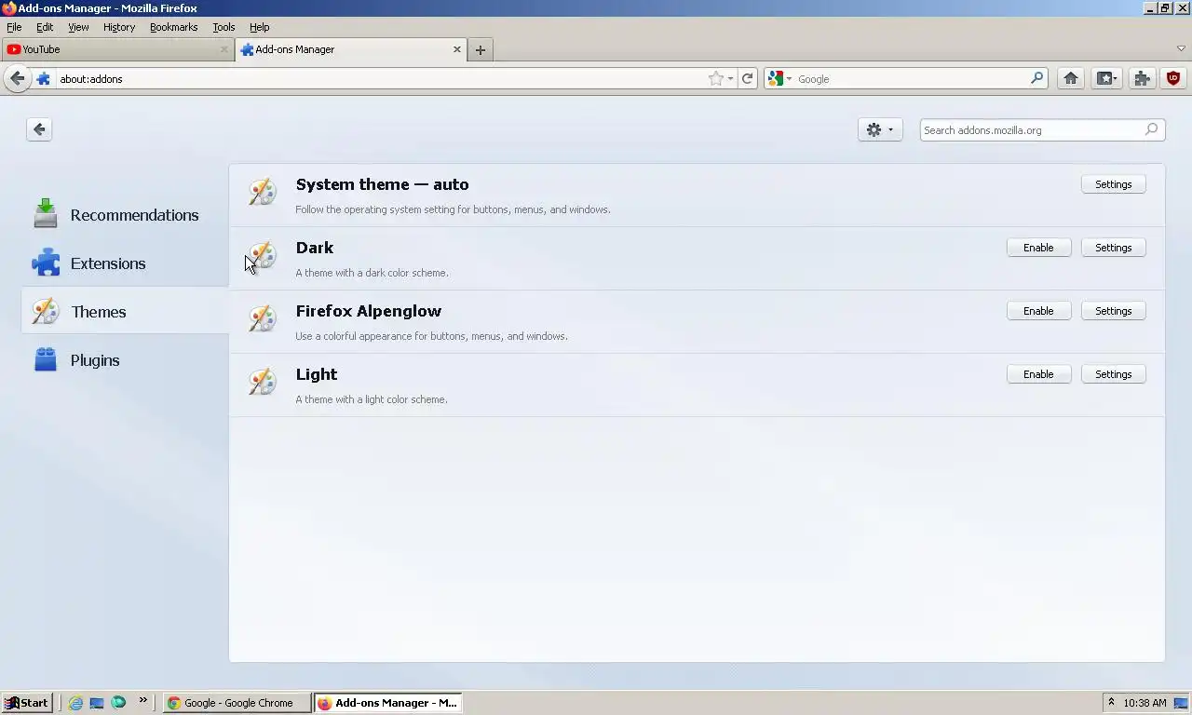Image resolution: width=1192 pixels, height=715 pixels.
Task: Open the File menu
Action: [14, 27]
